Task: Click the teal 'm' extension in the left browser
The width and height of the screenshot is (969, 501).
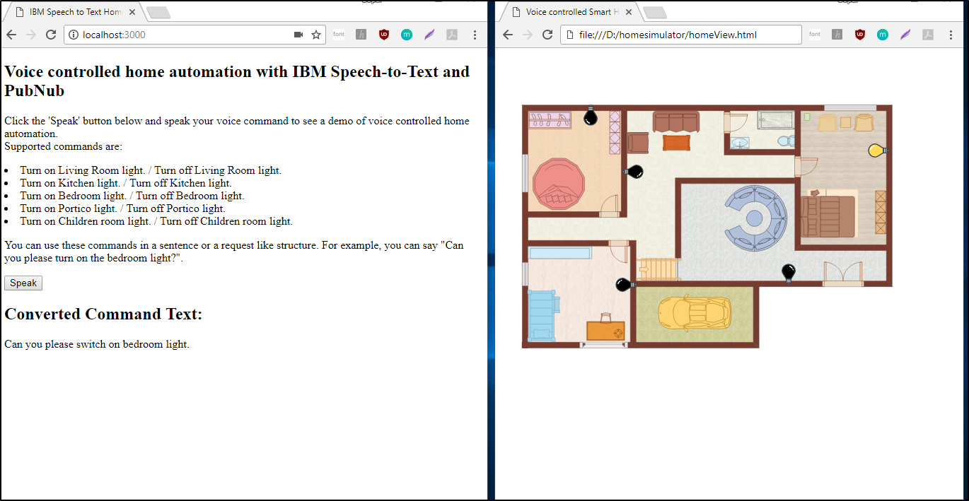Action: (x=407, y=35)
